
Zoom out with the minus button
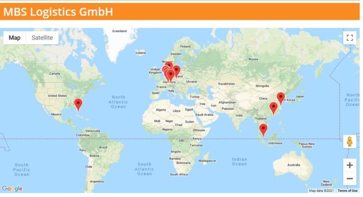tap(350, 179)
